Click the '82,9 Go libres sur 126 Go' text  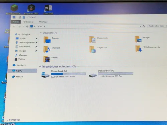coord(63,77)
